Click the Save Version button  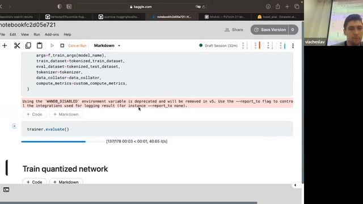(x=270, y=30)
